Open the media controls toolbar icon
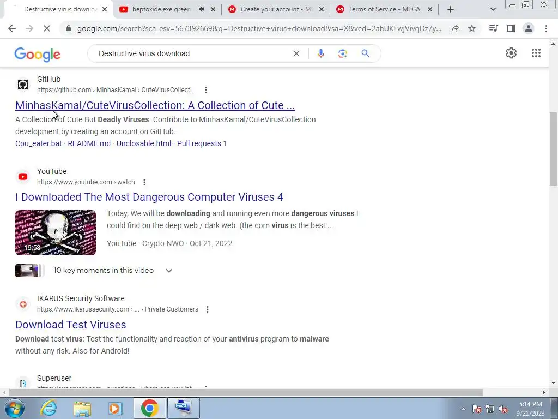Viewport: 558px width, 419px height. [493, 28]
